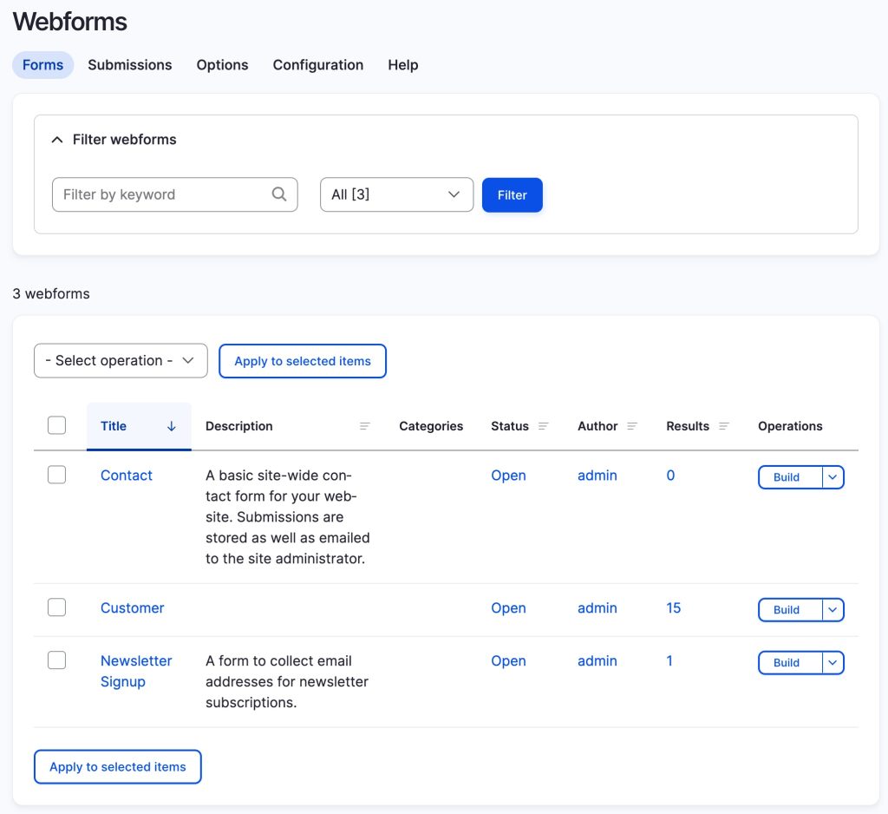The image size is (888, 814).
Task: Click the Results column sort icon
Action: point(724,426)
